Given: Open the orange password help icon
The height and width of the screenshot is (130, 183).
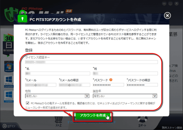Looking at the screenshot, I should point(111,80).
